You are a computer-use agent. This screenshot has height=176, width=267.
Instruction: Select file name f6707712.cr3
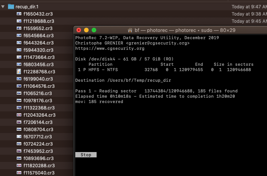[x=38, y=137]
